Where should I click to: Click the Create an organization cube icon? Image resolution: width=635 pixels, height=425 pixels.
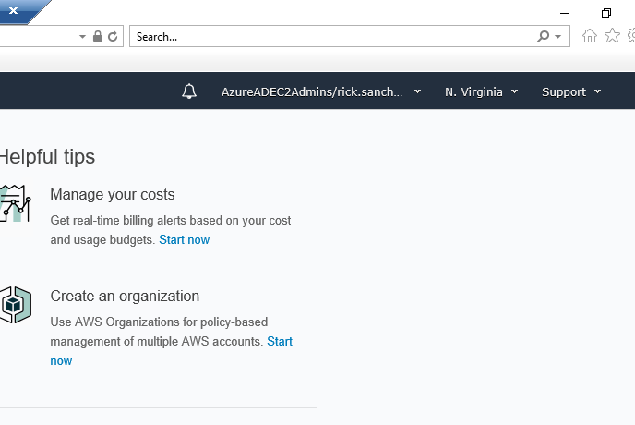[x=16, y=305]
